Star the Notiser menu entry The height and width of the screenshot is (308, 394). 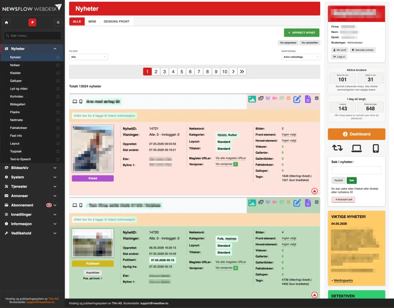click(58, 65)
